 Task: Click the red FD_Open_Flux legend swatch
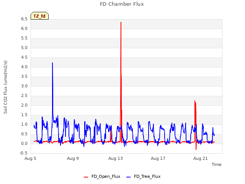pos(86,177)
